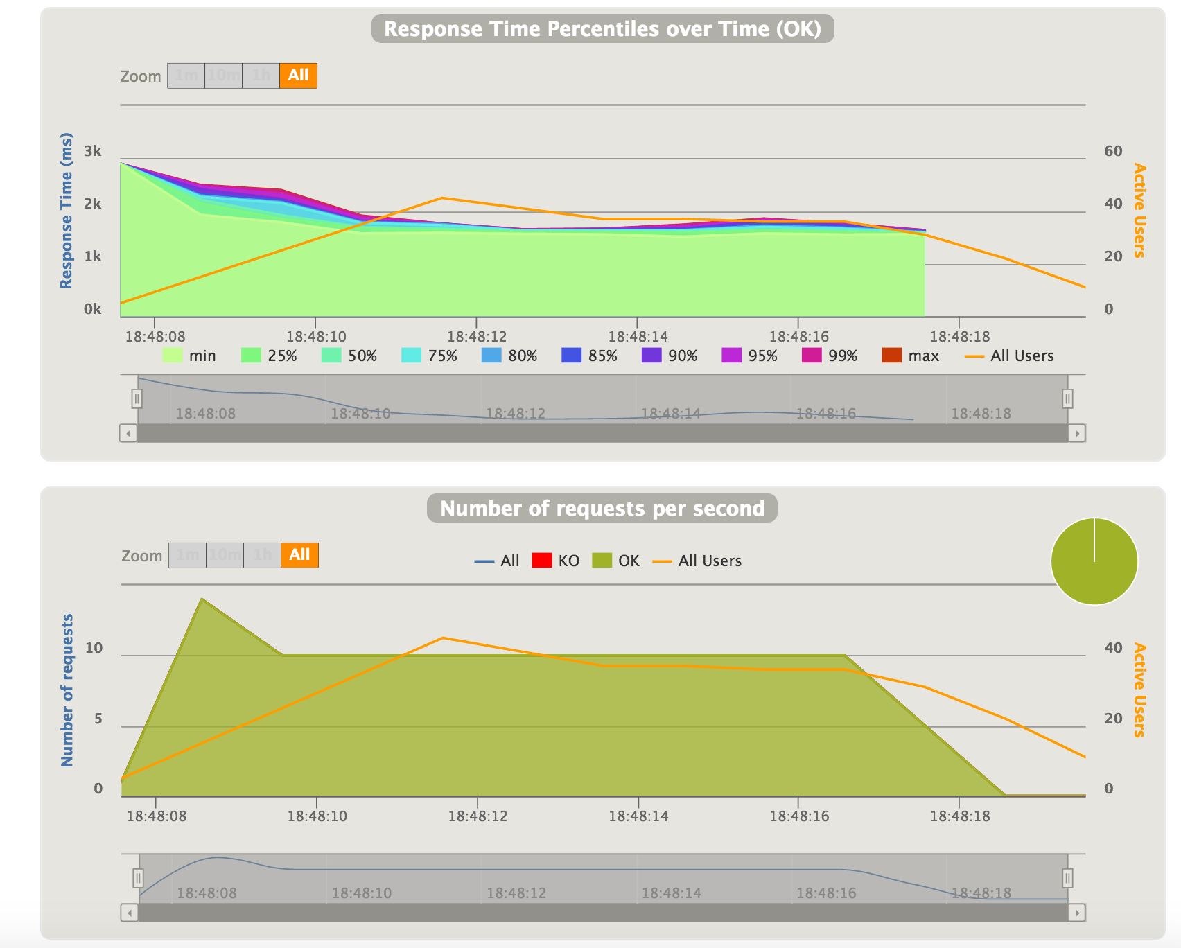Screen dimensions: 1181x948
Task: Toggle the 80% percentile legend item
Action: (x=509, y=355)
